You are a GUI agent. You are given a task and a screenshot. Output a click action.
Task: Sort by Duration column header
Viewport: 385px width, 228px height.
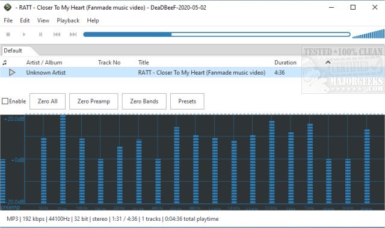click(x=285, y=63)
